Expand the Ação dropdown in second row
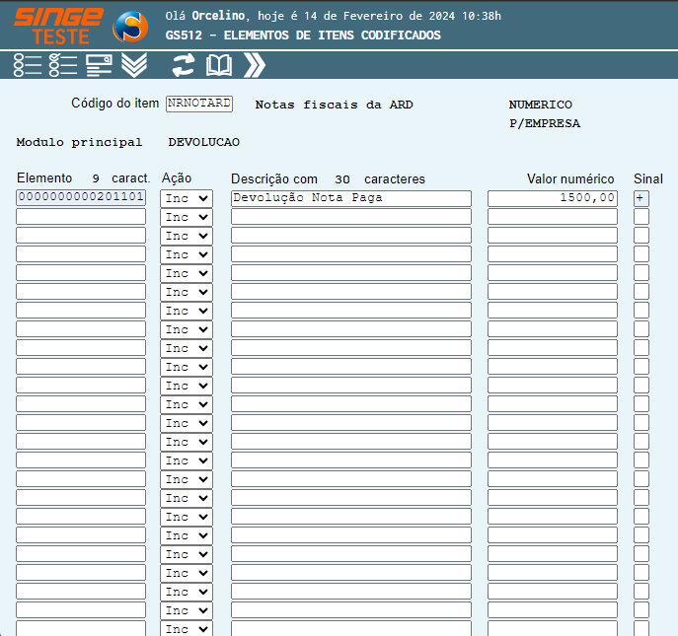Screen dimensions: 678x636 click(187, 217)
